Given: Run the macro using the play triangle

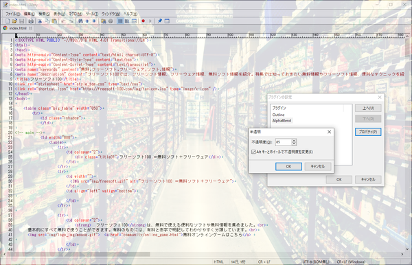Looking at the screenshot, I should coord(150,21).
